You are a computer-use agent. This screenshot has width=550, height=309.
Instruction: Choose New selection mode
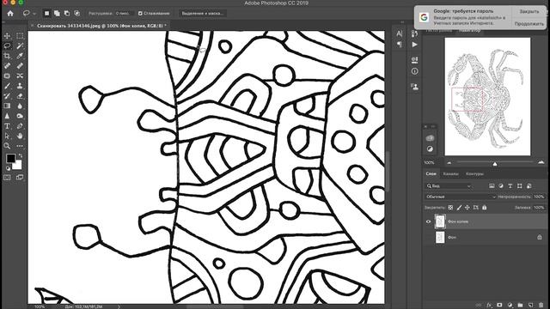coord(46,14)
